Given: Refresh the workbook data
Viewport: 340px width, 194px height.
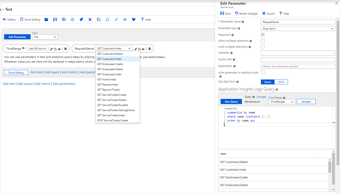Looking at the screenshot, I should (98, 19).
